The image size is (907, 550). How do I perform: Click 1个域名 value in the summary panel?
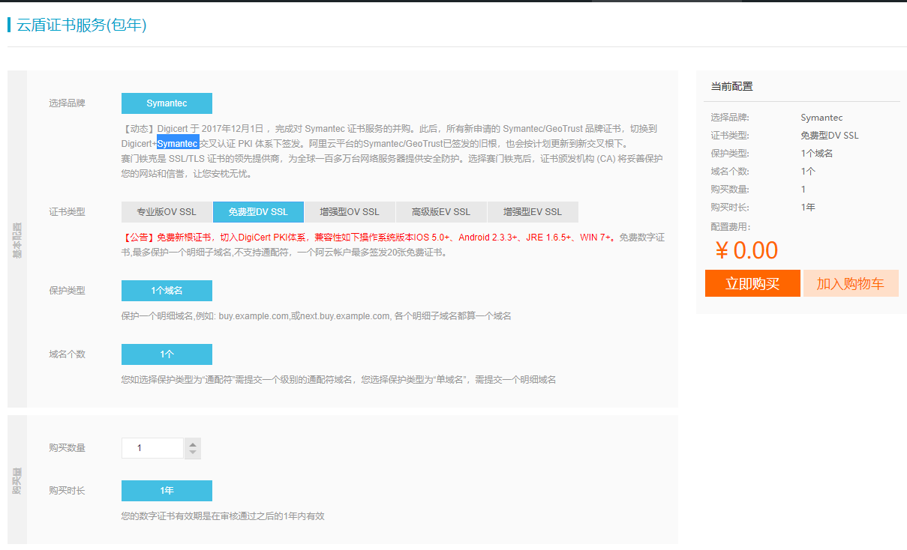(817, 154)
